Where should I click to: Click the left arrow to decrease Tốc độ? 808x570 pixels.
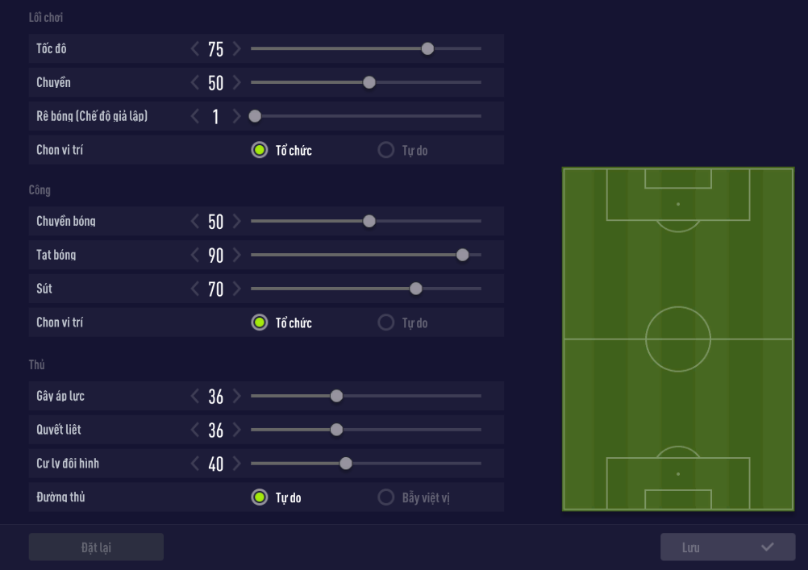194,49
